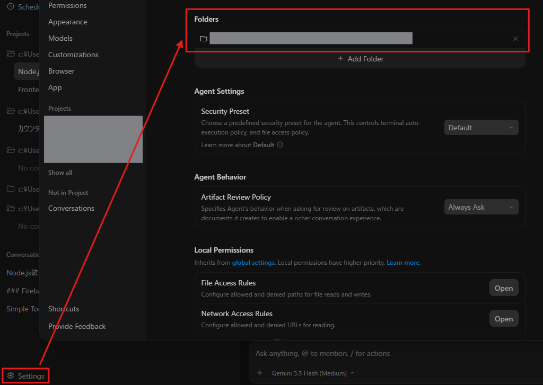
Task: Click Provide Feedback
Action: point(77,326)
